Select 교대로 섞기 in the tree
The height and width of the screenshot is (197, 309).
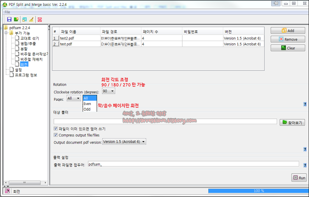pyautogui.click(x=30, y=38)
